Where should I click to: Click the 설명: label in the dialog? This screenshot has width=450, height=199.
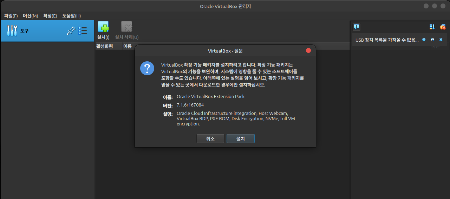[x=168, y=114]
